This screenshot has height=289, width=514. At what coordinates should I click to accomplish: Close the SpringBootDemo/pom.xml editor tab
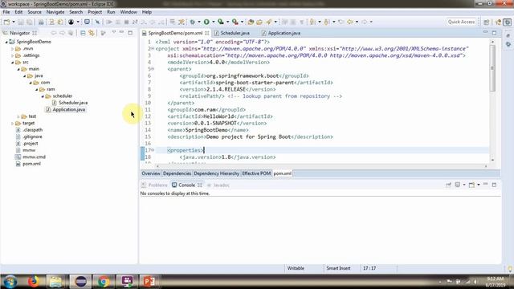207,33
